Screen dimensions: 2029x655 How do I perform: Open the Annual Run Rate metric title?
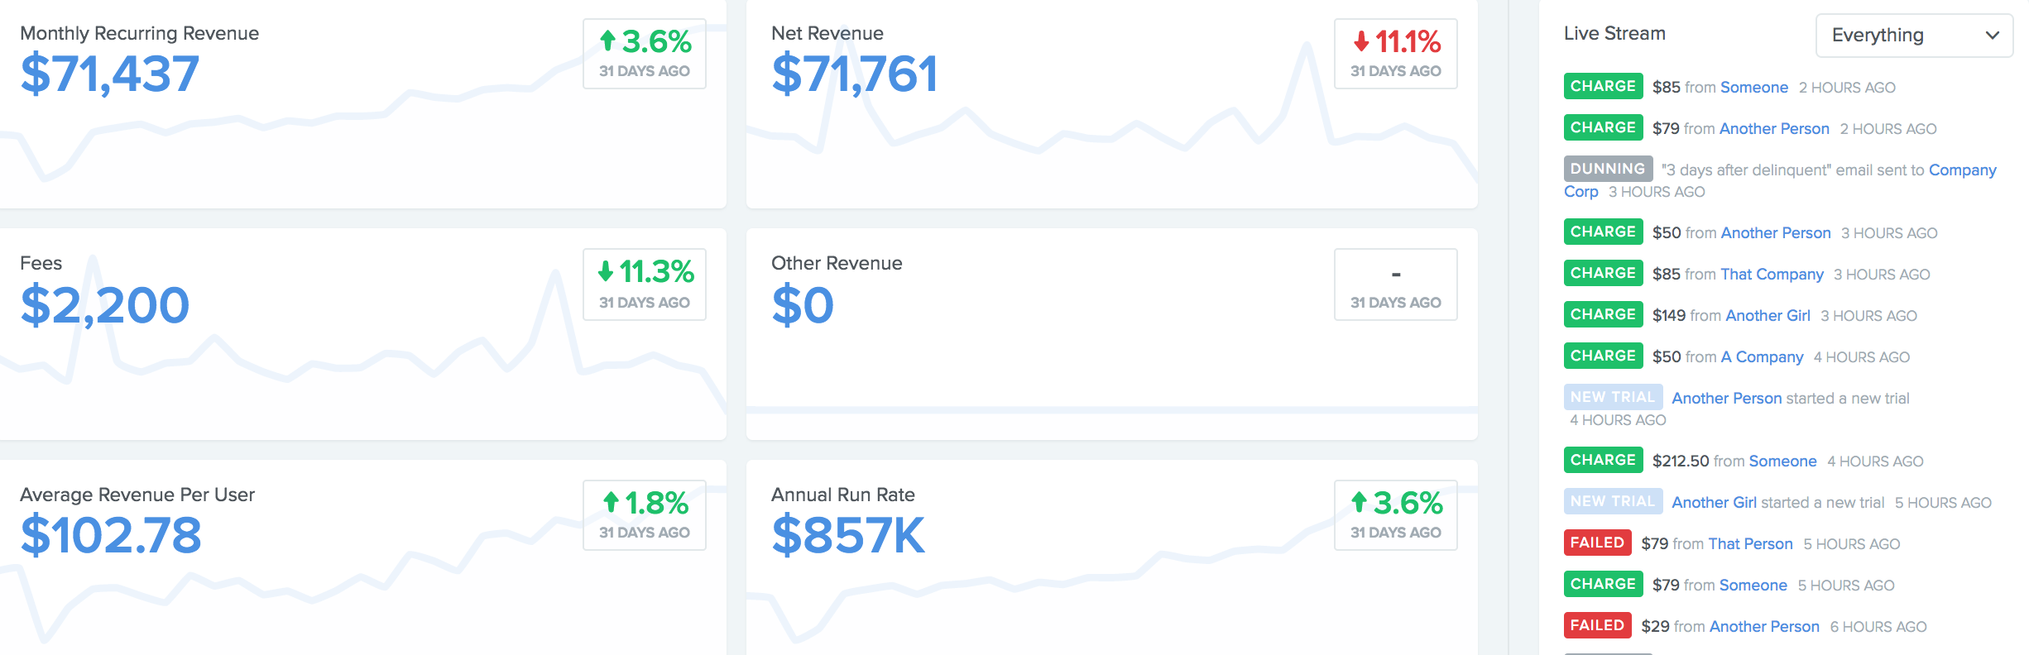tap(843, 495)
